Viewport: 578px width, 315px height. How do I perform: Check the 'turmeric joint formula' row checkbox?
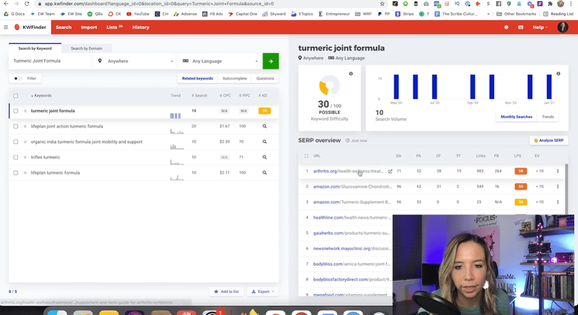[x=15, y=110]
